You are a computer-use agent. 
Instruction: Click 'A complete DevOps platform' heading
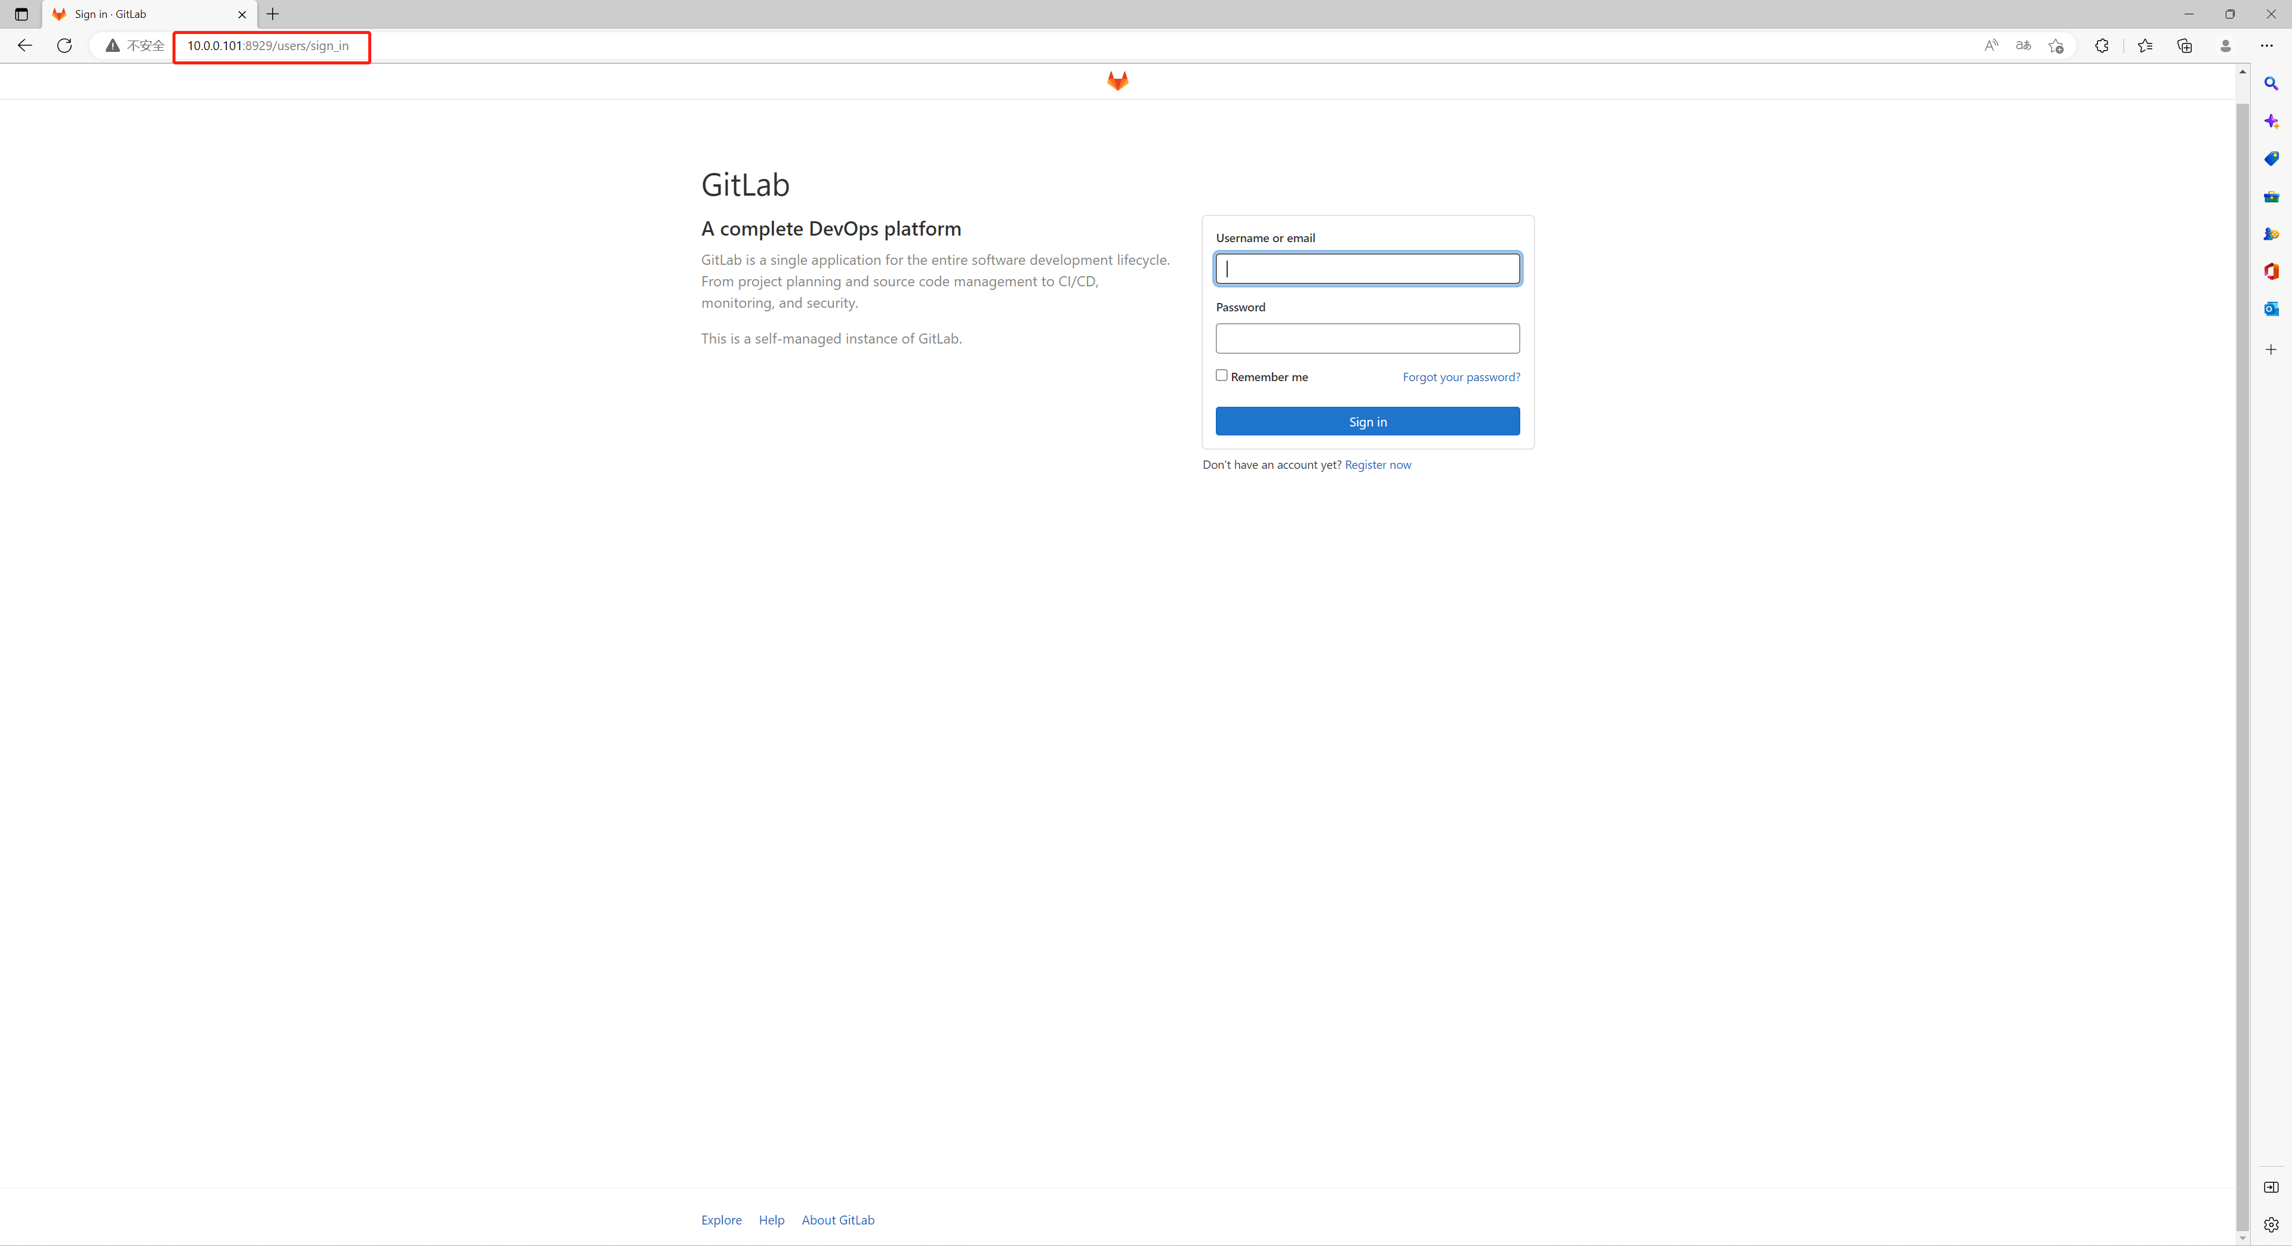tap(831, 228)
